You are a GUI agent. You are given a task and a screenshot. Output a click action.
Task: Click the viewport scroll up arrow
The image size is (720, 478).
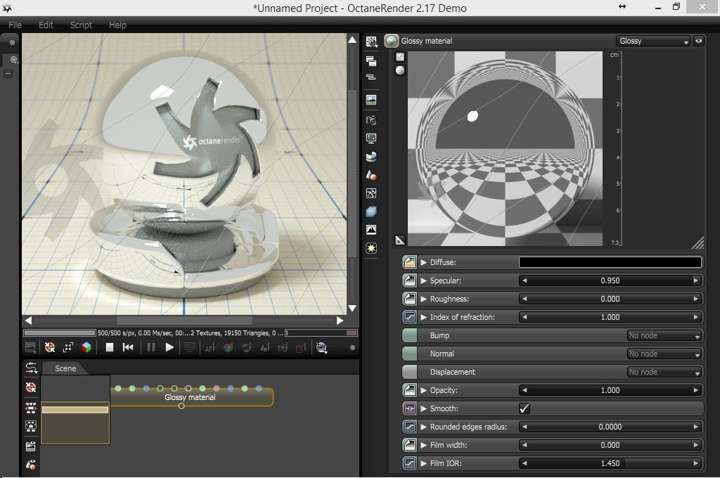pyautogui.click(x=352, y=40)
